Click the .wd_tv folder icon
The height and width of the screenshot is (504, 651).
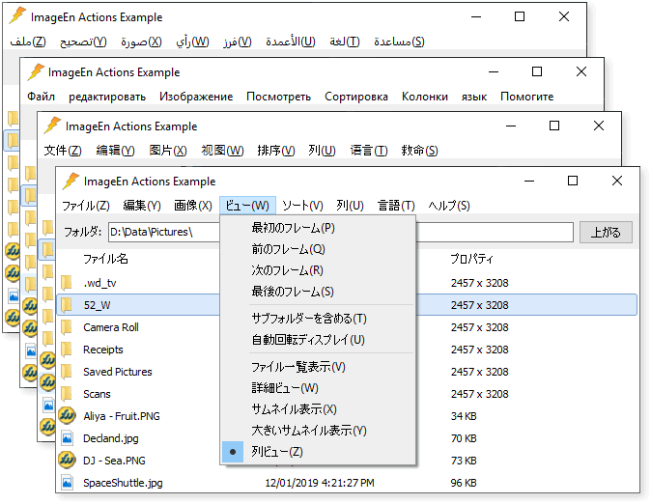67,283
